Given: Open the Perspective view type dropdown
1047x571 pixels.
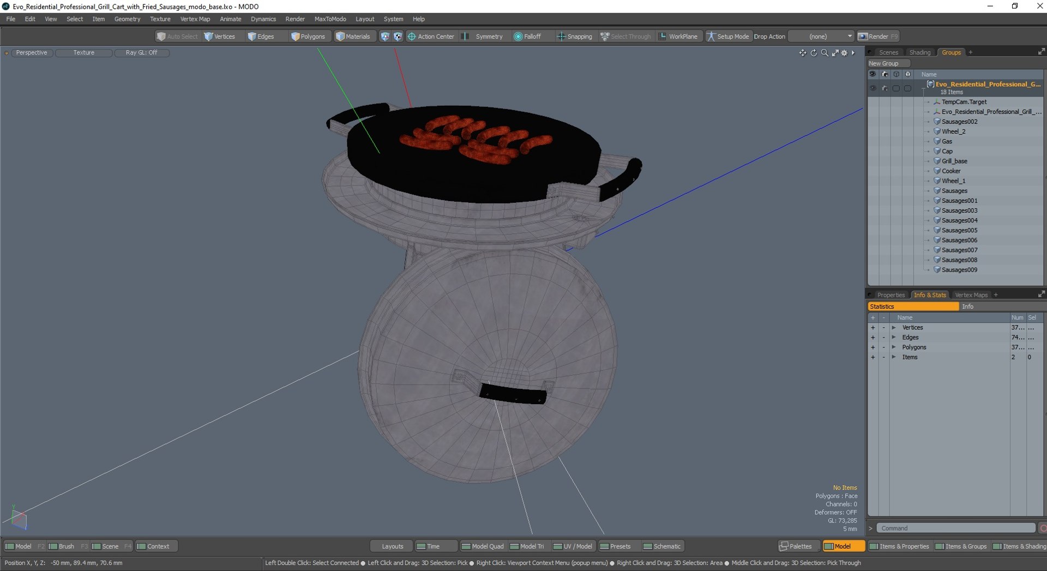Looking at the screenshot, I should coord(32,53).
